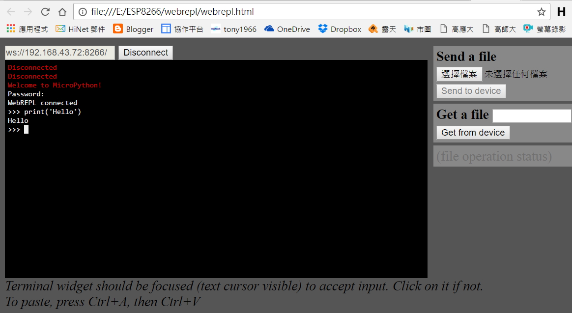572x313 pixels.
Task: Click the Disconnect button
Action: click(x=145, y=52)
